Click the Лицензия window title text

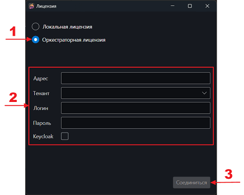coord(46,6)
